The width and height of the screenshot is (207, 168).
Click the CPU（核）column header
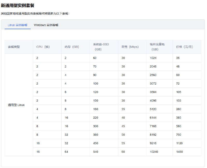click(43, 47)
